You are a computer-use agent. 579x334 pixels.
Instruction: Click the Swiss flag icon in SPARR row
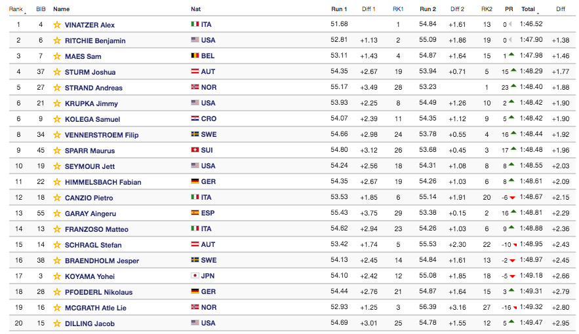[x=195, y=150]
